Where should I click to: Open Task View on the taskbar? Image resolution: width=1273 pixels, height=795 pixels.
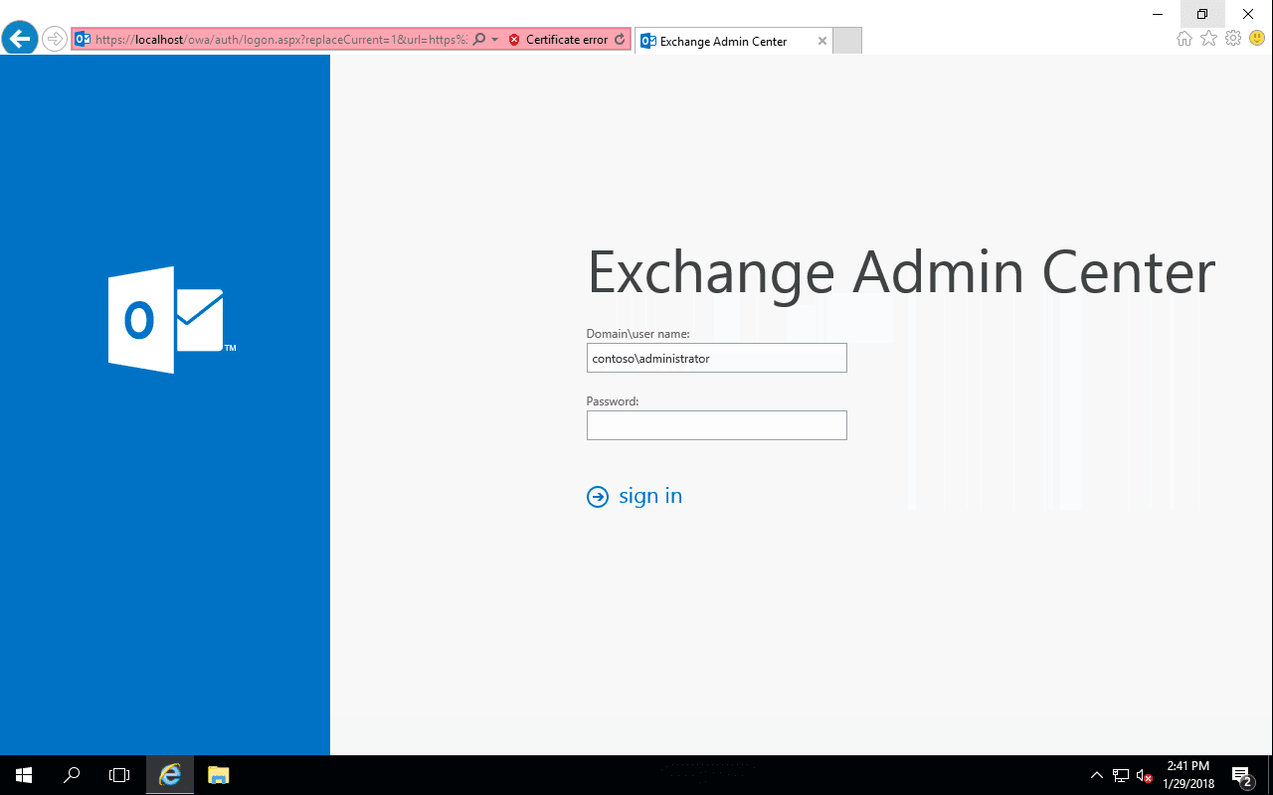coord(119,775)
